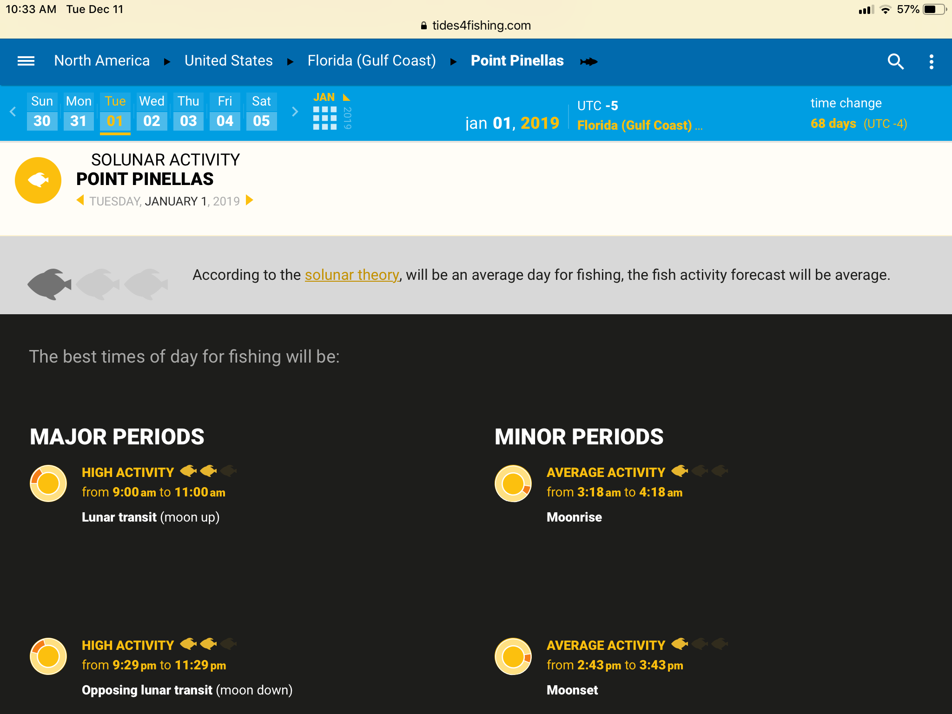Go to previous week with left chevron

[13, 112]
